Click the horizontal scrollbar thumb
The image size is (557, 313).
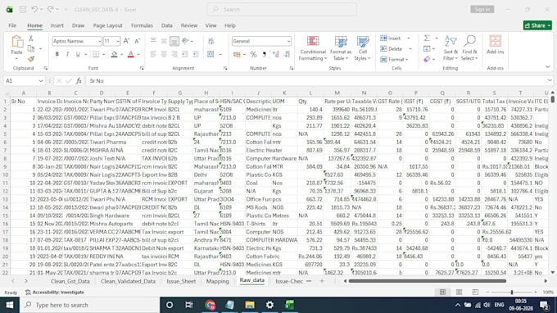(427, 281)
